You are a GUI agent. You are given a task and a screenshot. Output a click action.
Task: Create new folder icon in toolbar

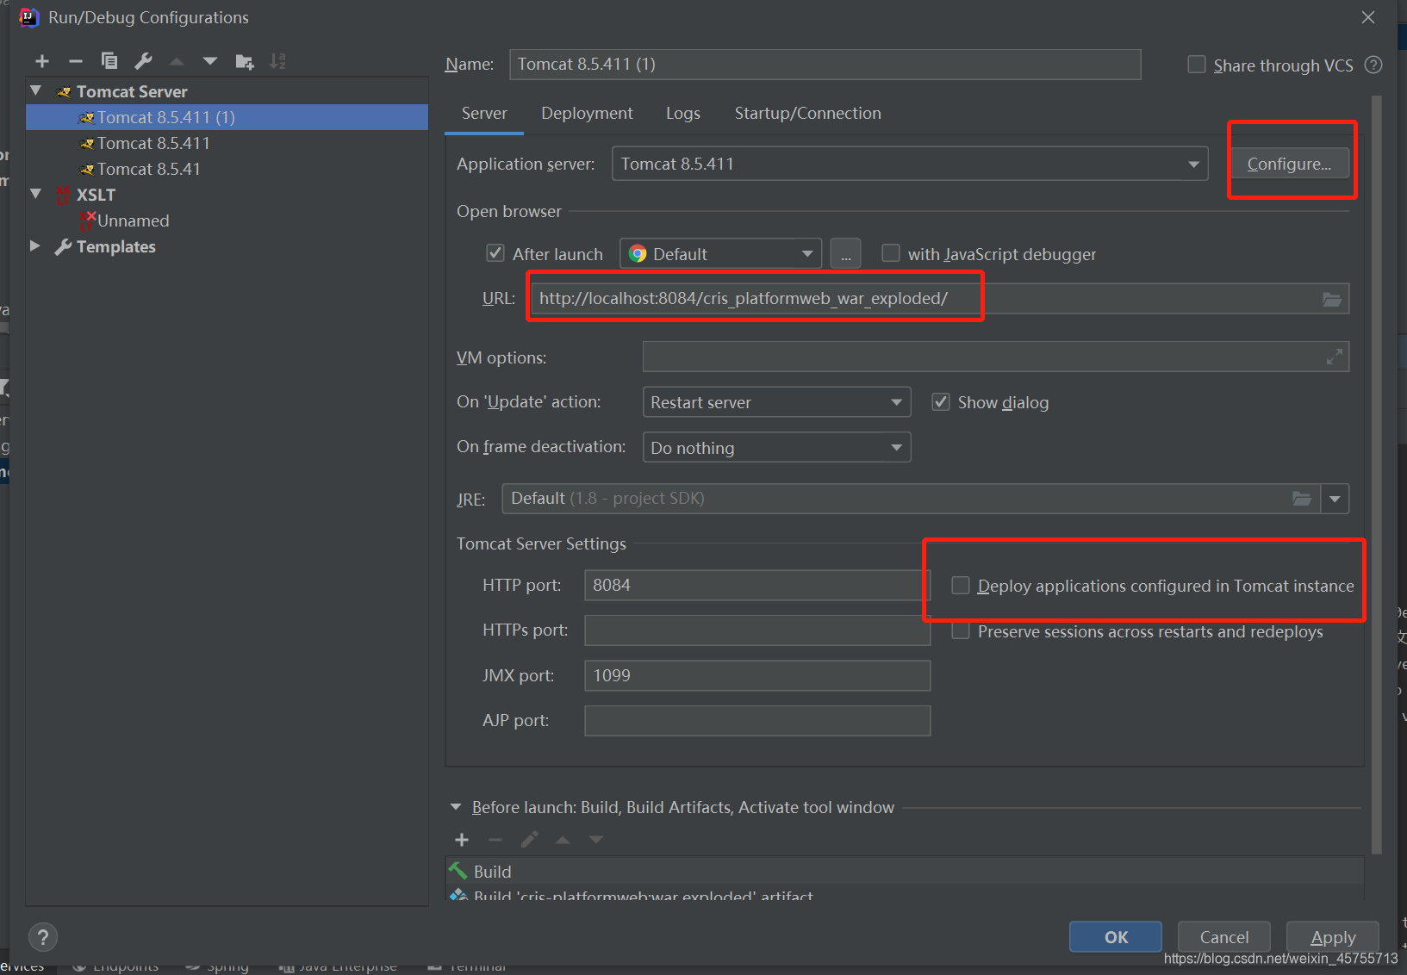(x=245, y=61)
